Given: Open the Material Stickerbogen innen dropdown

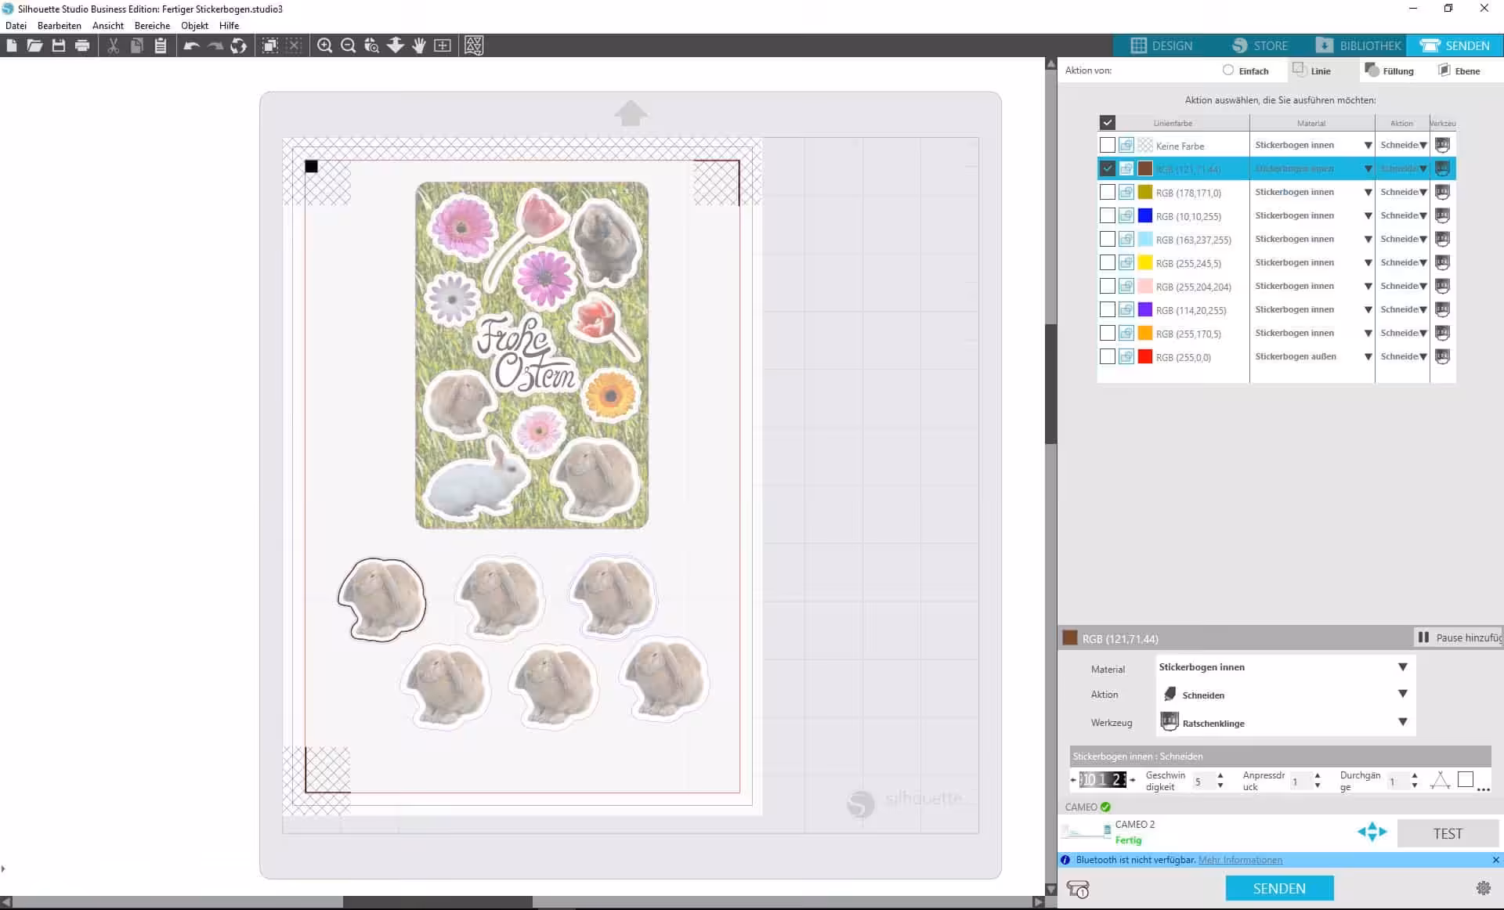Looking at the screenshot, I should pyautogui.click(x=1402, y=667).
